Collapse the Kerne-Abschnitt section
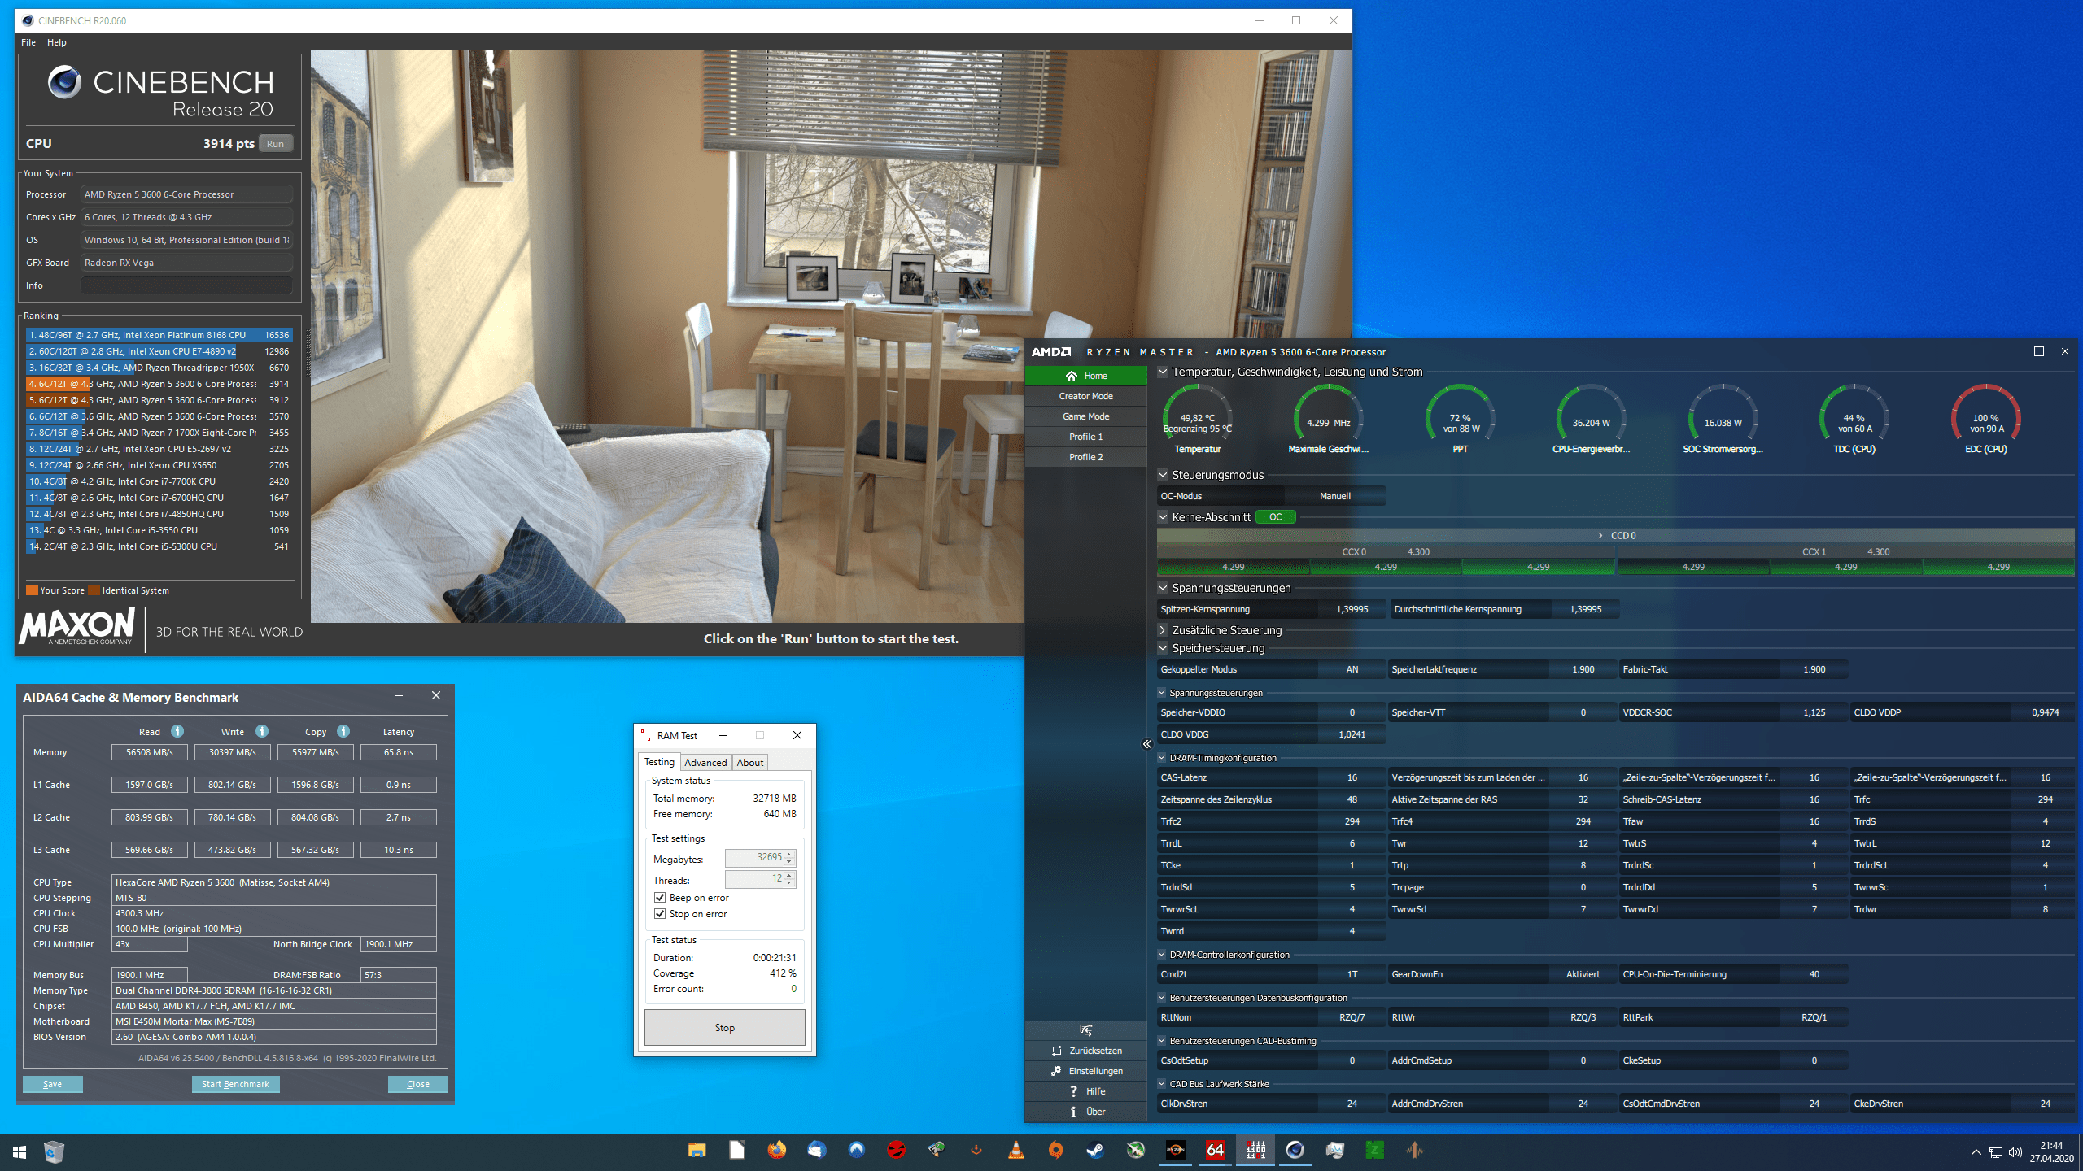Image resolution: width=2083 pixels, height=1171 pixels. point(1163,517)
